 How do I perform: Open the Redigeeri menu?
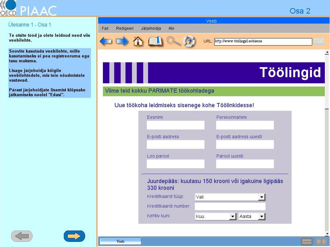[125, 28]
